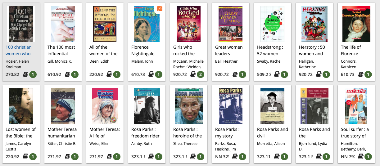The width and height of the screenshot is (380, 166).
Task: Click the book icon on Headstrong card
Action: (277, 74)
